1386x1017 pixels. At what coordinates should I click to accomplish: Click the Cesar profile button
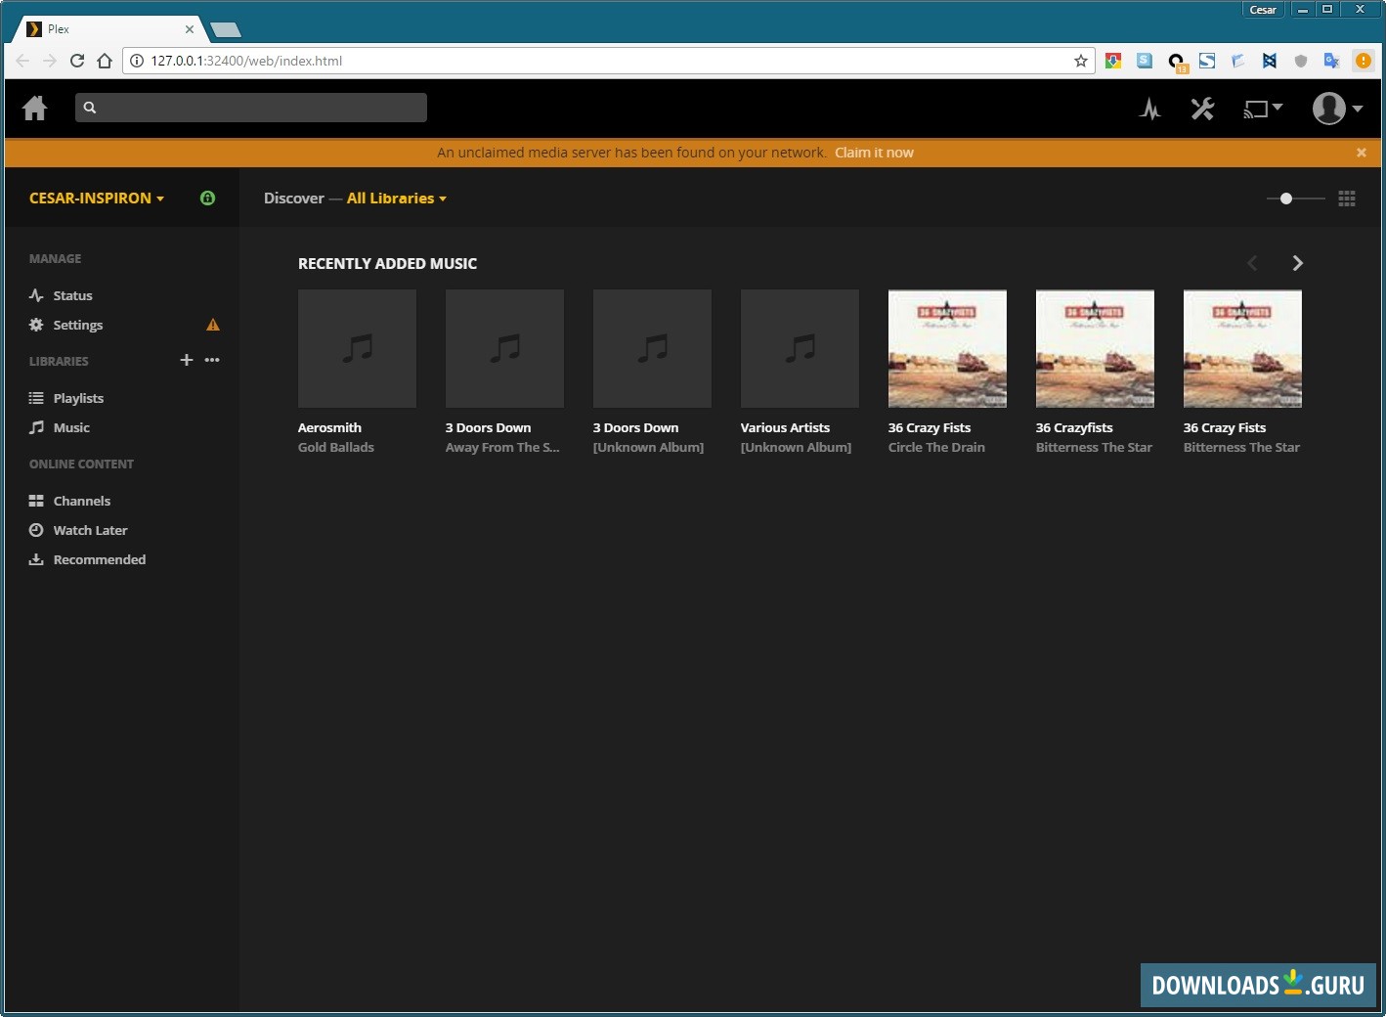coord(1263,10)
